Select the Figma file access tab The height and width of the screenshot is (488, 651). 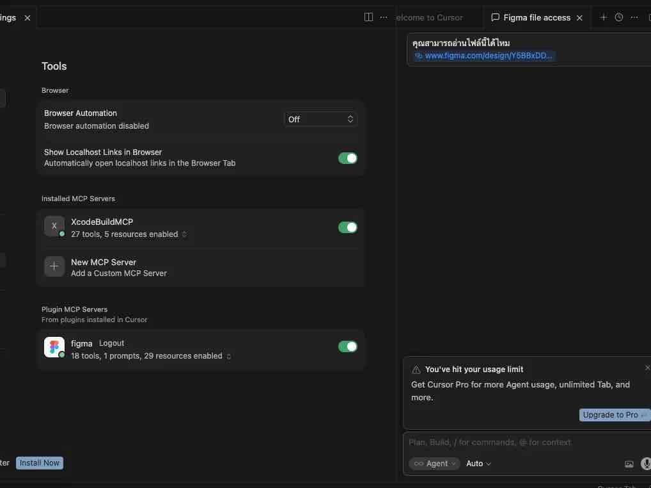tap(537, 17)
